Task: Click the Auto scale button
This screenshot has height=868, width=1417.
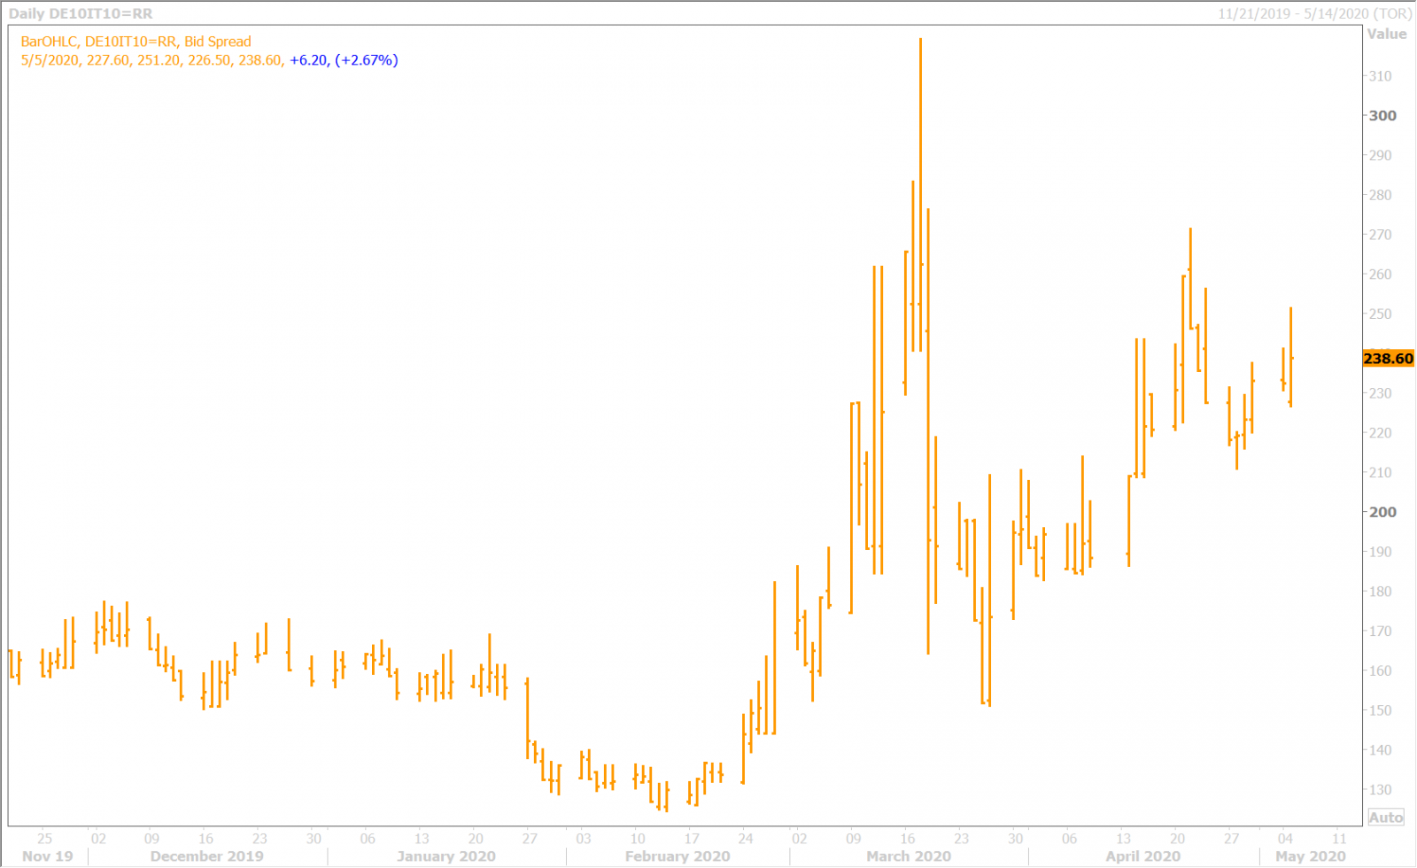Action: click(x=1386, y=817)
